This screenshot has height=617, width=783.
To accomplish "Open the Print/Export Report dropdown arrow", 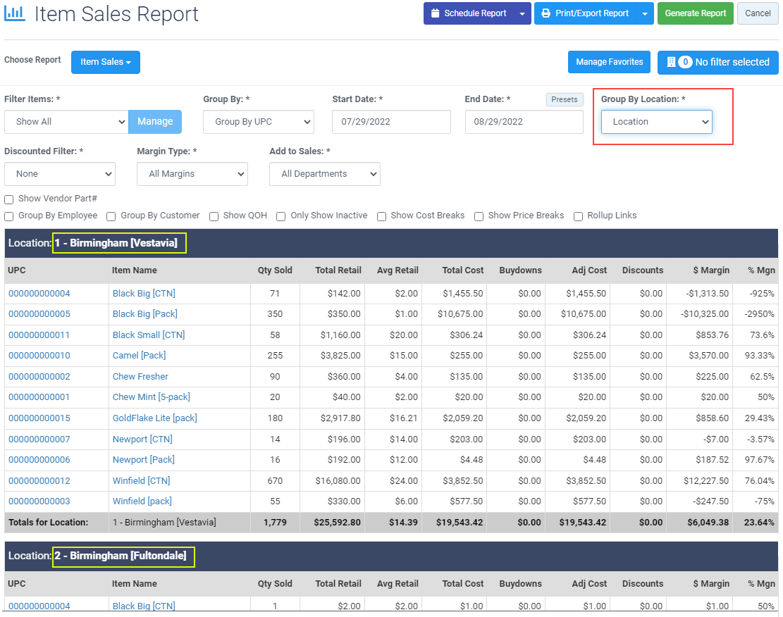I will [645, 13].
